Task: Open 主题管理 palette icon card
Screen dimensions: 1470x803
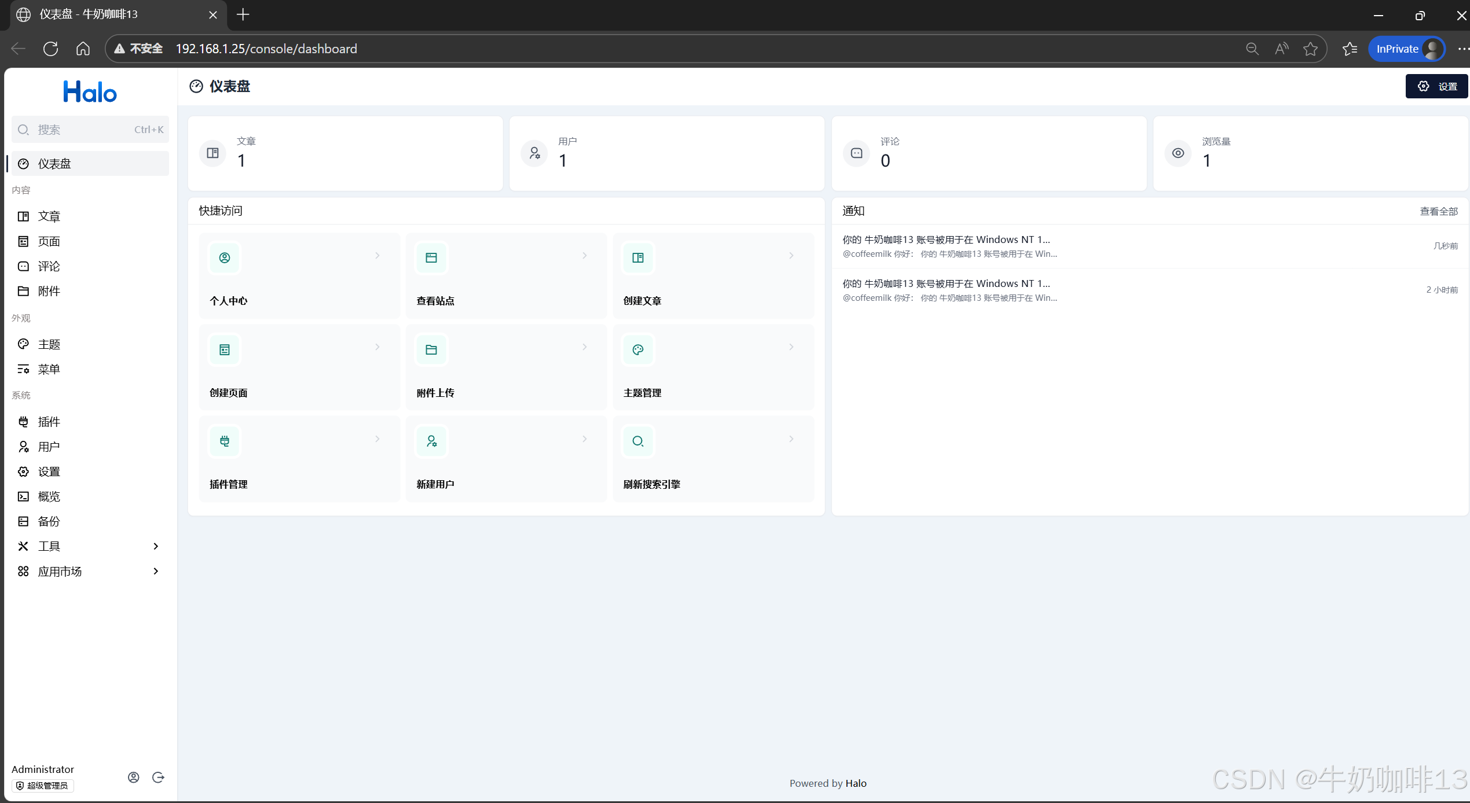Action: click(638, 350)
